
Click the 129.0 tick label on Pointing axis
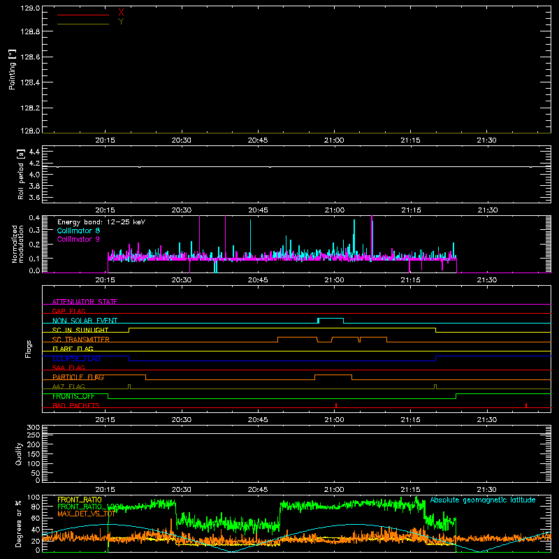point(30,8)
